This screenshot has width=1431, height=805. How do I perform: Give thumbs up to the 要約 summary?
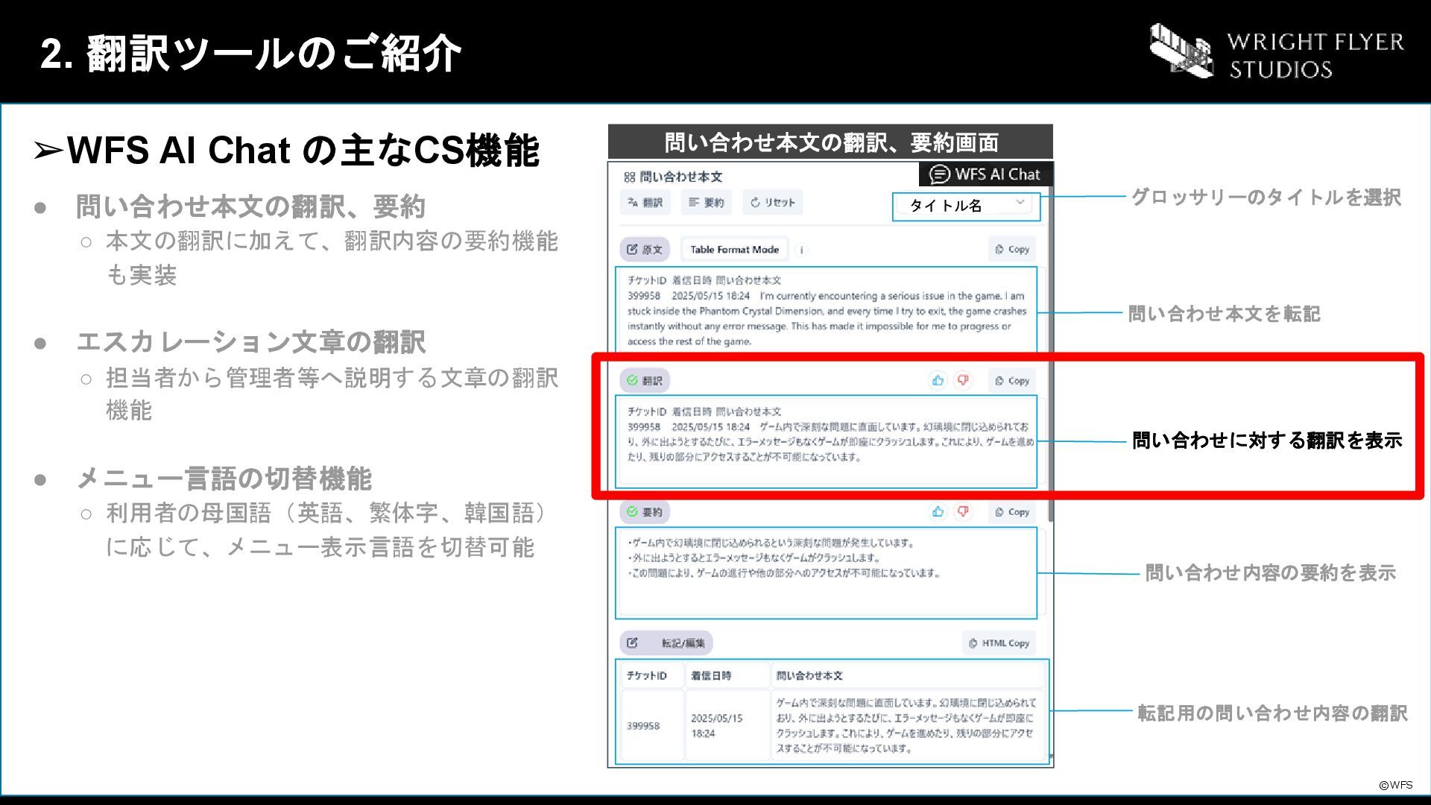click(938, 512)
